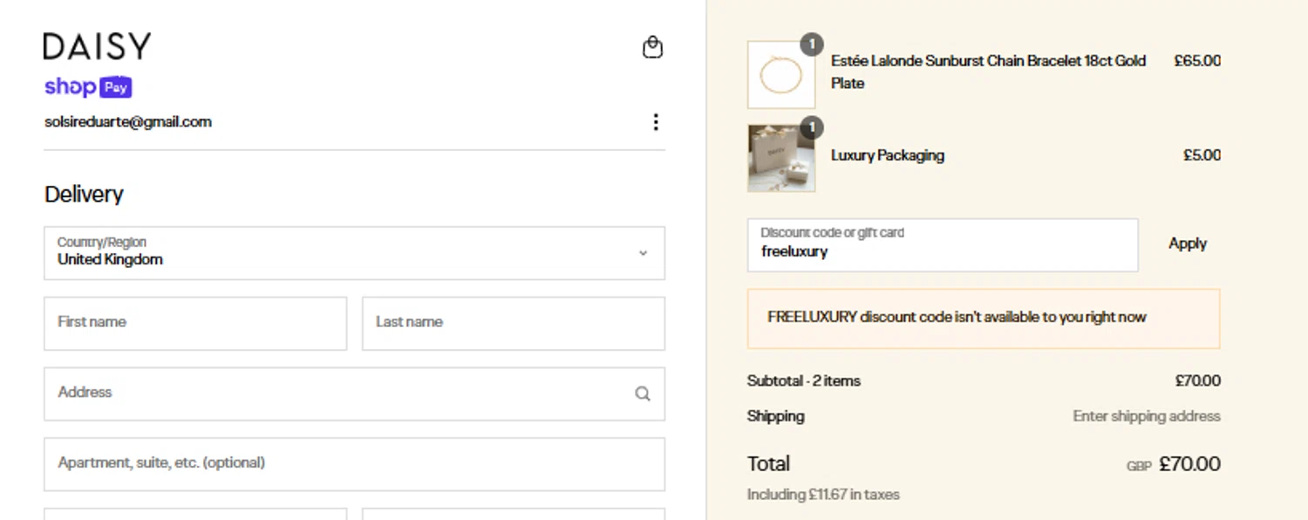Click the quantity badge on the bracelet thumbnail
The image size is (1308, 520).
(x=812, y=44)
